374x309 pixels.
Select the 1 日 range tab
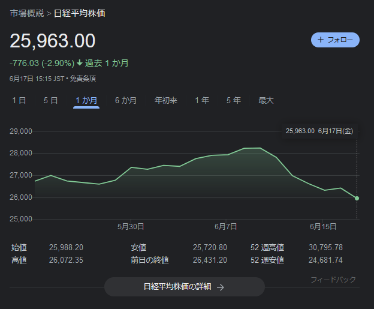(19, 100)
